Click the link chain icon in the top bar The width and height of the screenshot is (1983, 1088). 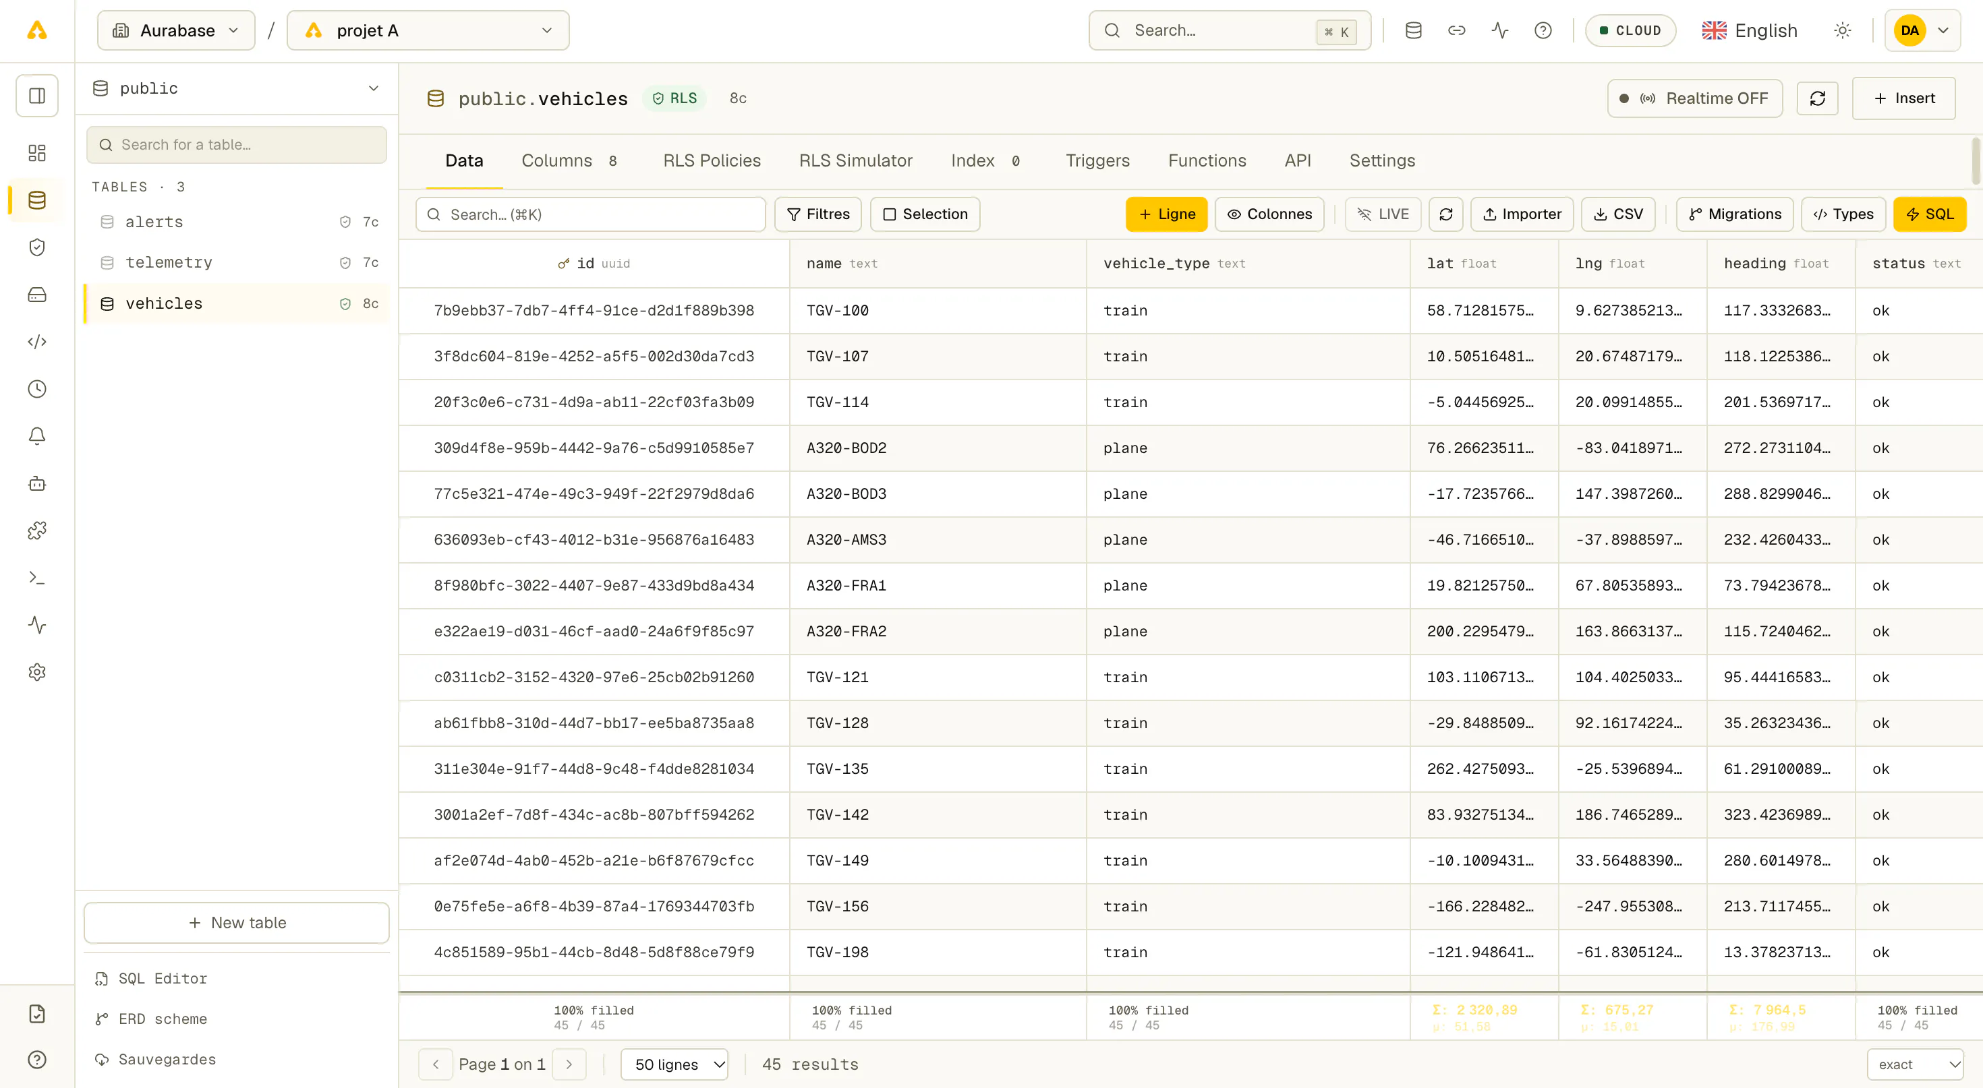(x=1456, y=31)
